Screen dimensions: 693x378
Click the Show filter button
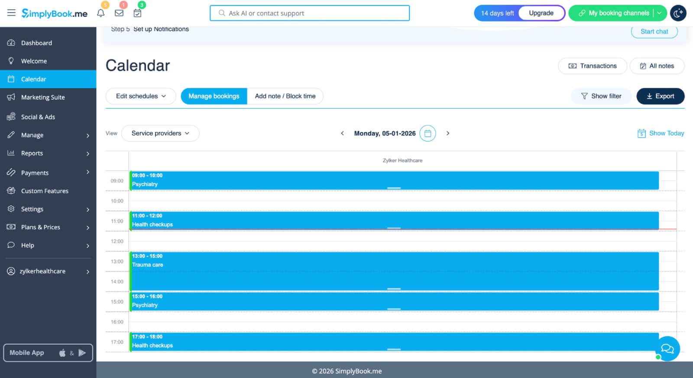pyautogui.click(x=601, y=96)
